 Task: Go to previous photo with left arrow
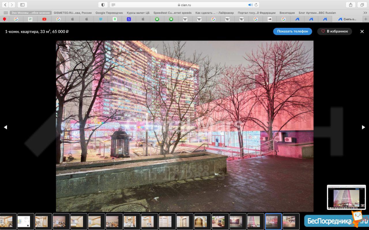pos(5,127)
